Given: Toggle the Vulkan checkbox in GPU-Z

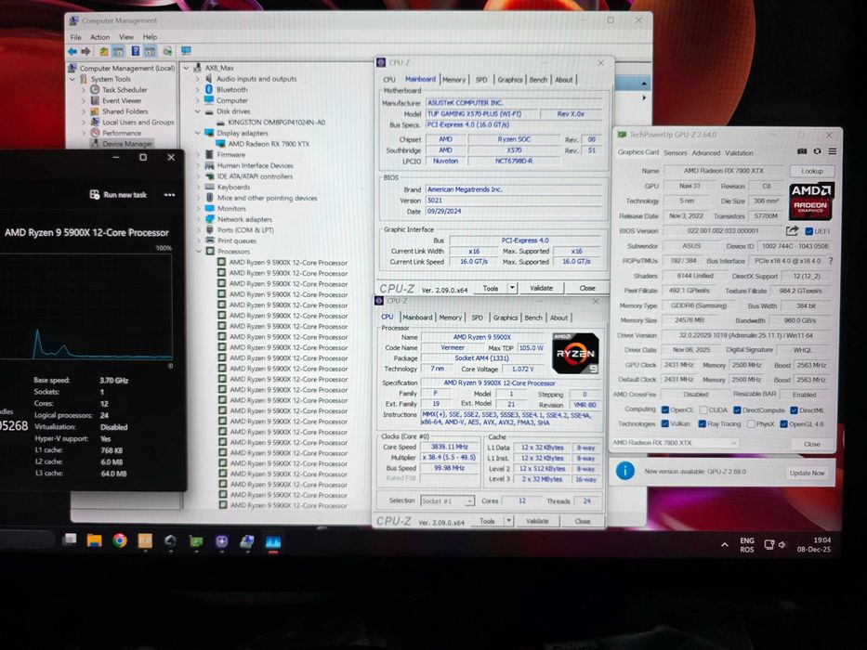Looking at the screenshot, I should coord(665,423).
